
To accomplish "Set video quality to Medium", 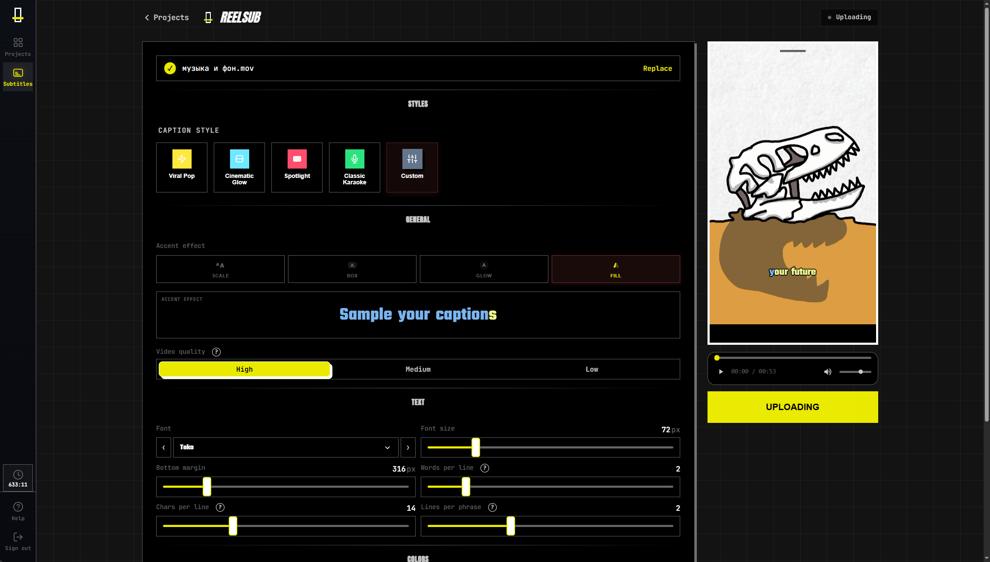I will click(x=418, y=369).
